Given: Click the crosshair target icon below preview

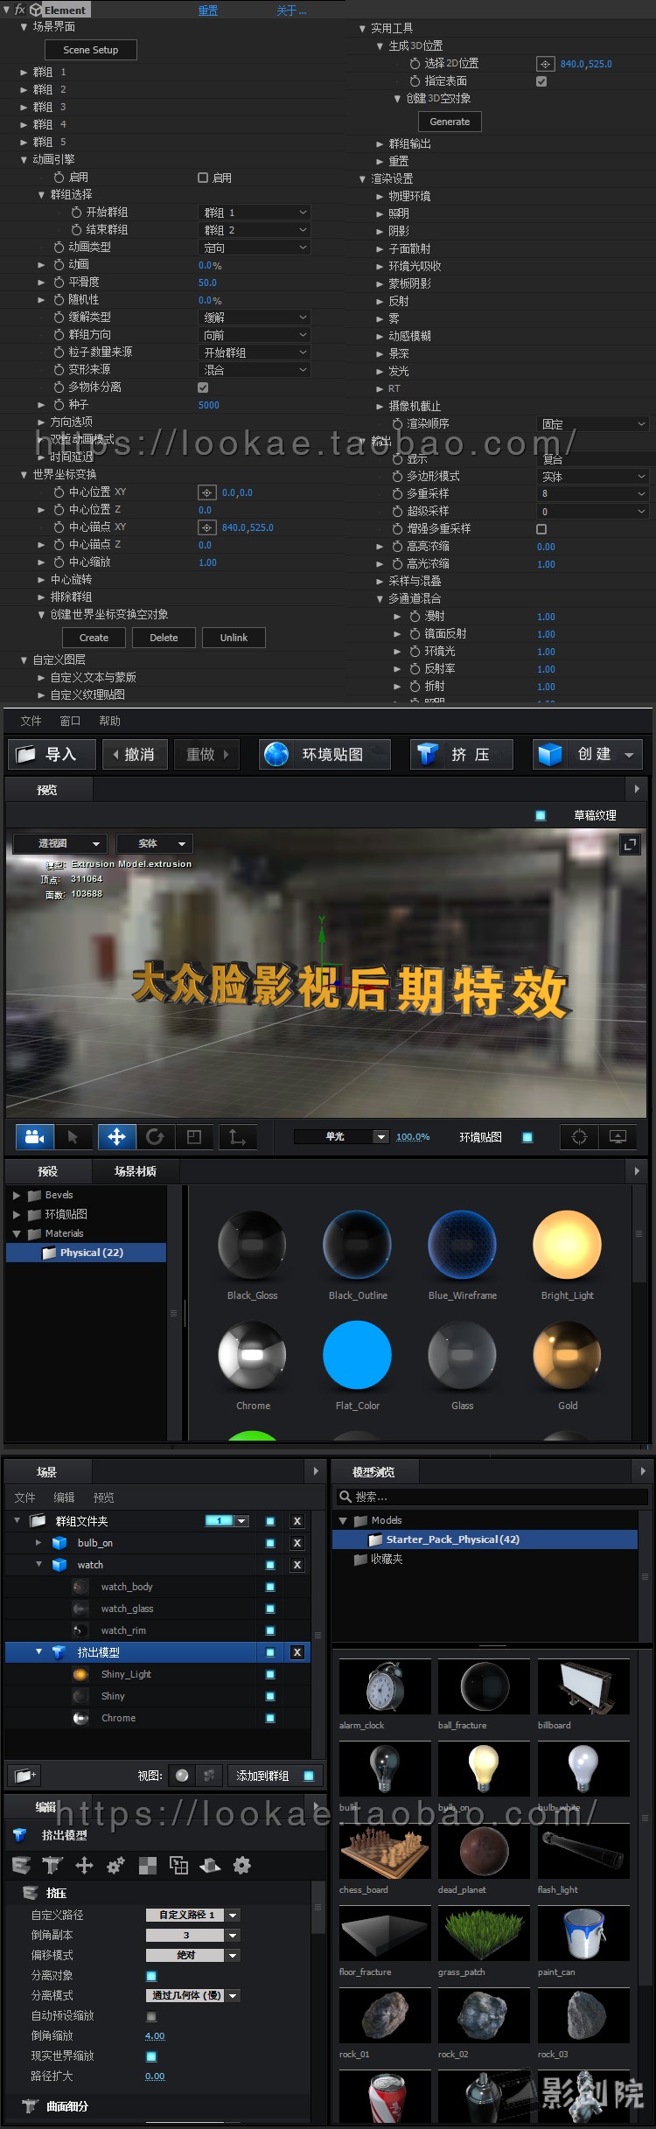Looking at the screenshot, I should click(579, 1136).
